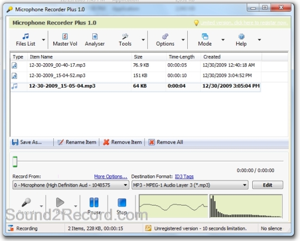This screenshot has width=300, height=241.
Task: Open the Options toolbar button
Action: click(x=165, y=40)
